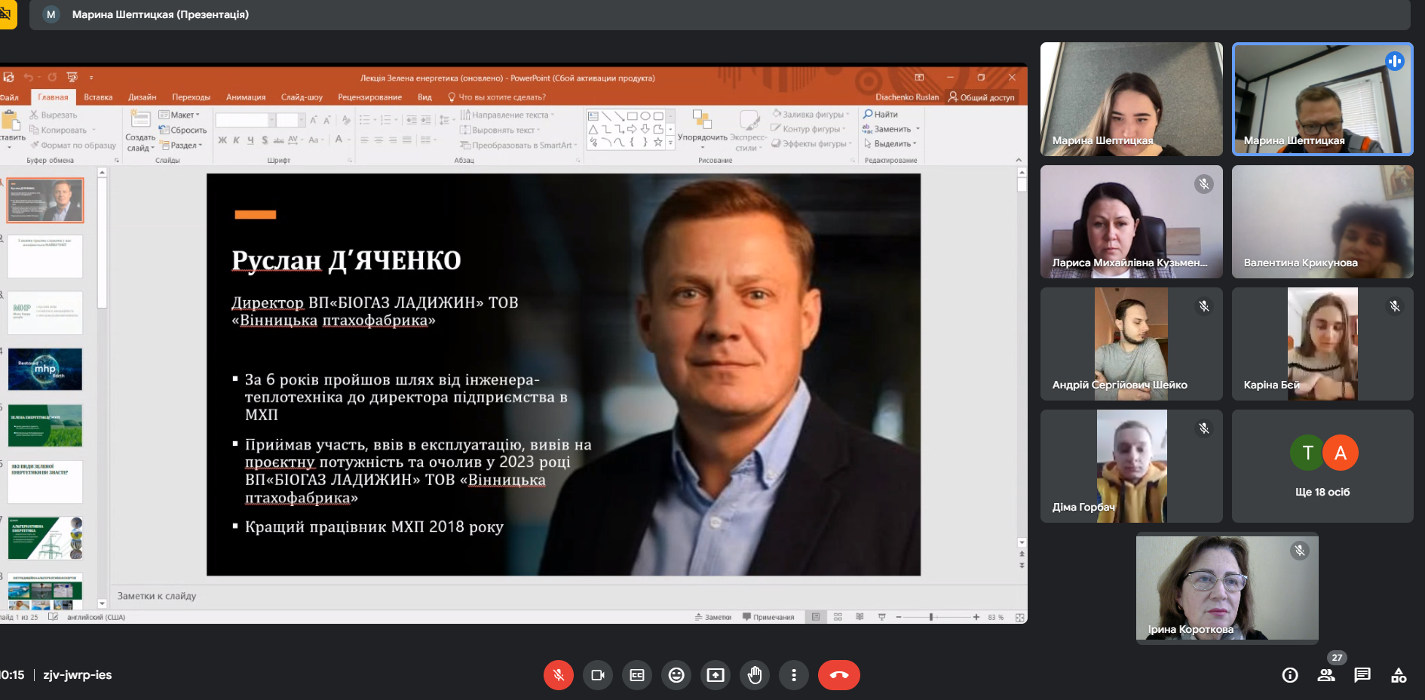Screen dimensions: 1425x700
Task: Click the fit slide to window icon
Action: 1020,617
